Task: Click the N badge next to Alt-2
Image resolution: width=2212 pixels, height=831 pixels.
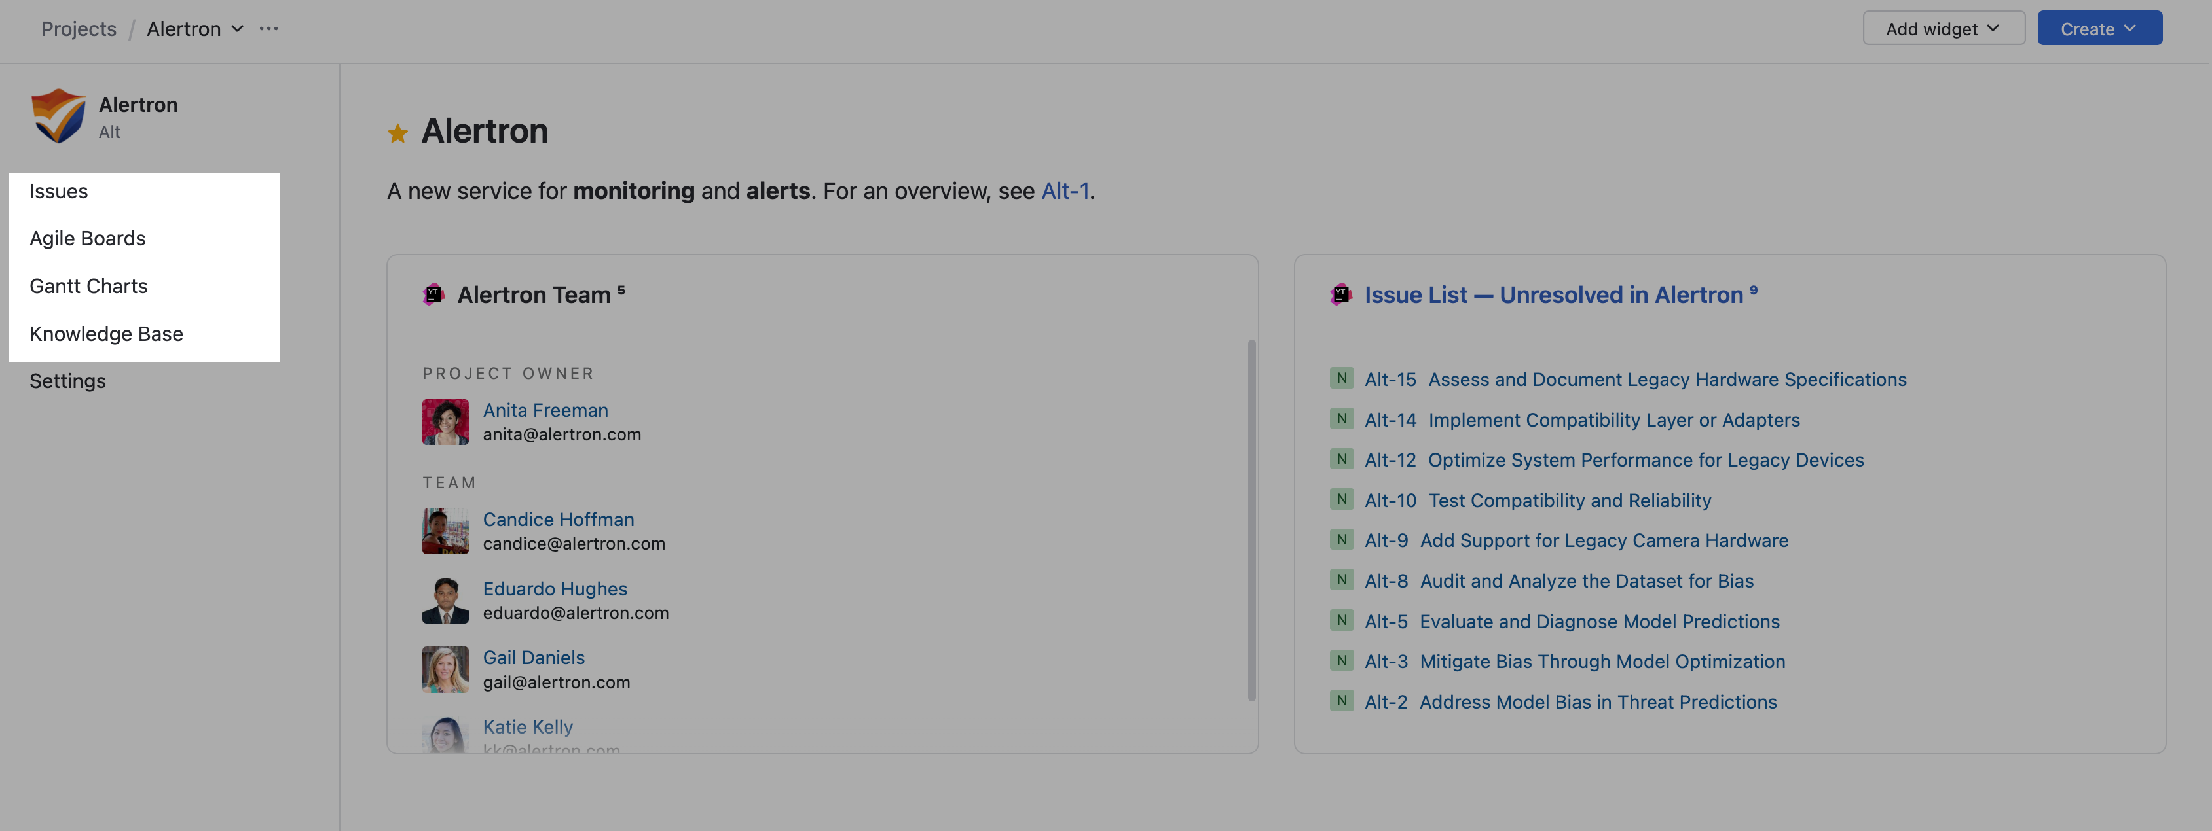Action: click(x=1341, y=701)
